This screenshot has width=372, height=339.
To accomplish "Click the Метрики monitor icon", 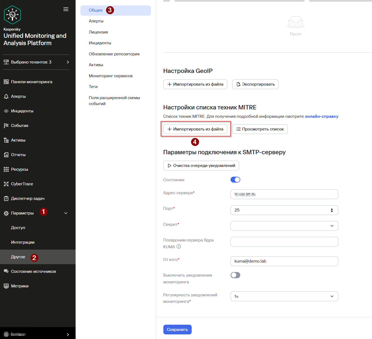I will pyautogui.click(x=6, y=286).
